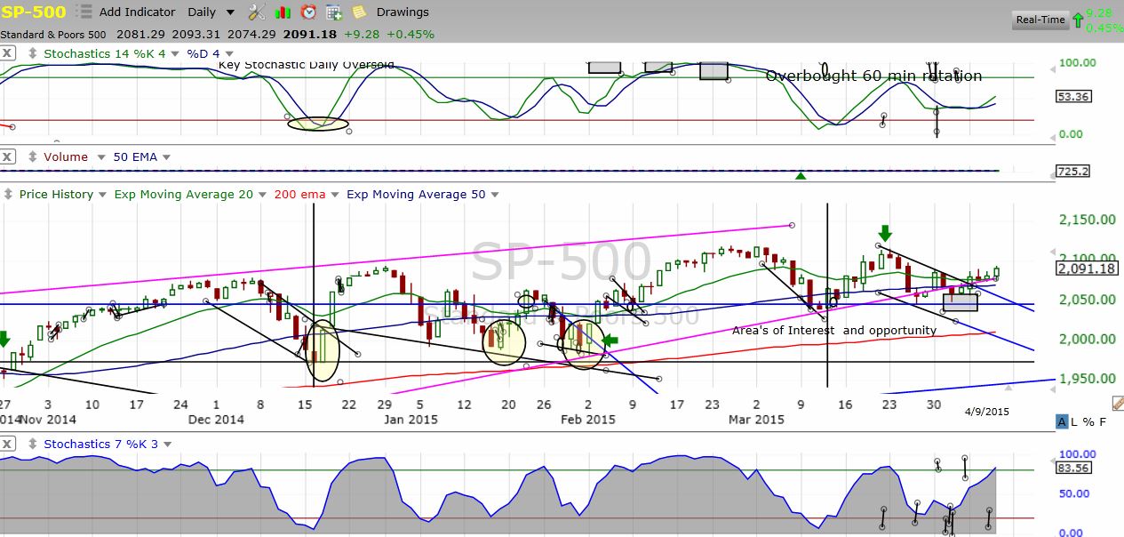Click the green and red bar chart style icon
1124x537 pixels.
click(283, 12)
